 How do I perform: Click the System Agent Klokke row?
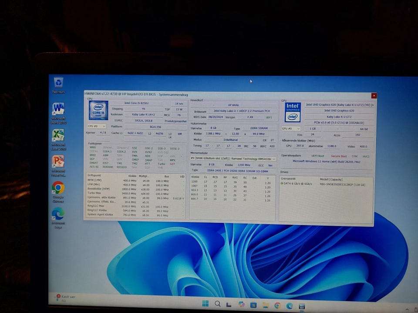(136, 215)
